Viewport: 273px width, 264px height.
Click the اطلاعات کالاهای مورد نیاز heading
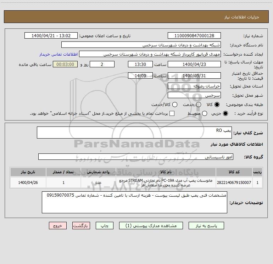(x=237, y=144)
